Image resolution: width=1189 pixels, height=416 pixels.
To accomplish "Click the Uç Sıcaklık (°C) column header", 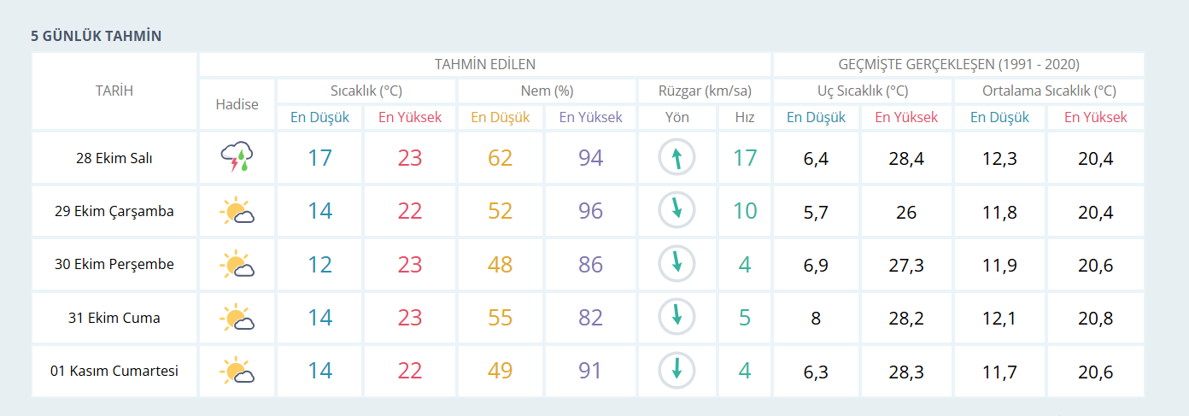I will (862, 91).
